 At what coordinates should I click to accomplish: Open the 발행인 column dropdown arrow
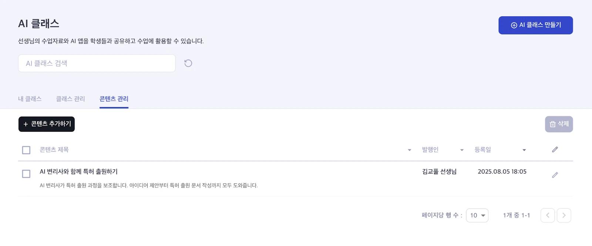pyautogui.click(x=462, y=150)
